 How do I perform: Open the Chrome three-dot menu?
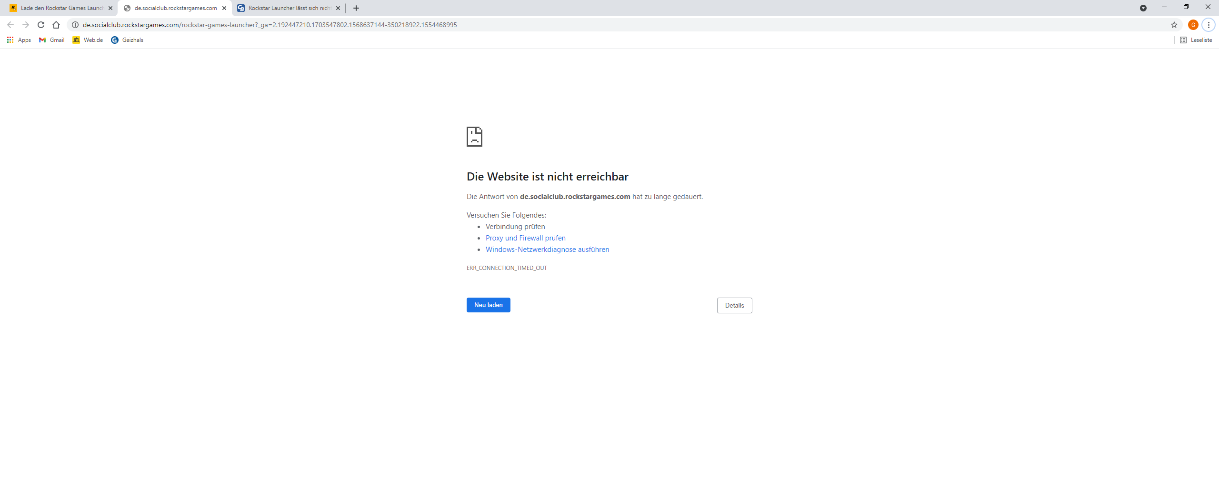point(1209,25)
